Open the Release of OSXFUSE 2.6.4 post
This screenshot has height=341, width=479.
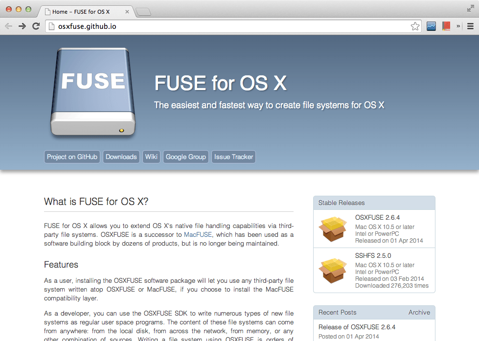click(x=357, y=327)
